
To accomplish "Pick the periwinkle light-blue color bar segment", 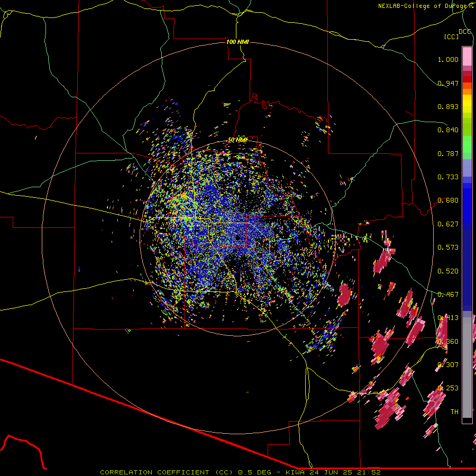I will pyautogui.click(x=467, y=168).
